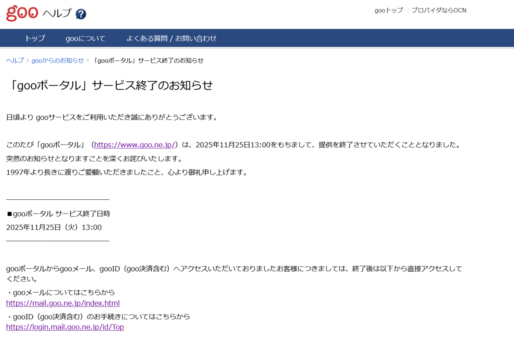
Task: Open the https://mail.goo.ne.jp/index.html link
Action: pos(63,303)
